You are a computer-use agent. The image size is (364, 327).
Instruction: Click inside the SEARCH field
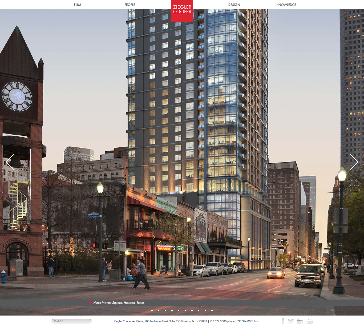click(x=71, y=321)
